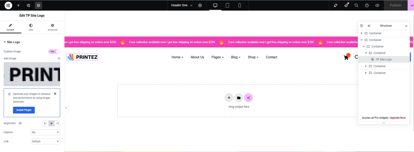This screenshot has height=152, width=414.
Task: Toggle the Custom Image switch
Action: click(x=54, y=52)
